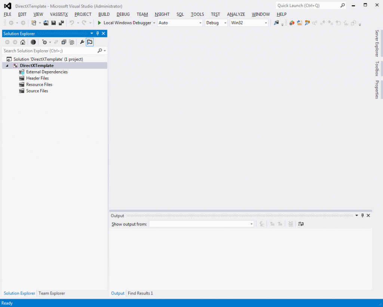
Task: Click the Open File toolbar icon
Action: (x=46, y=23)
